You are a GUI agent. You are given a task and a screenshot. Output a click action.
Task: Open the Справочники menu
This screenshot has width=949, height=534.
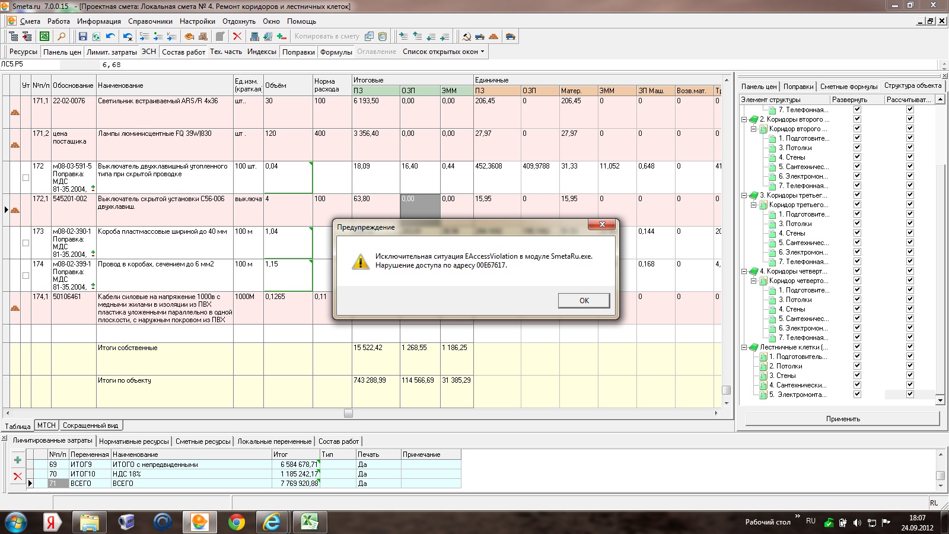coord(150,21)
